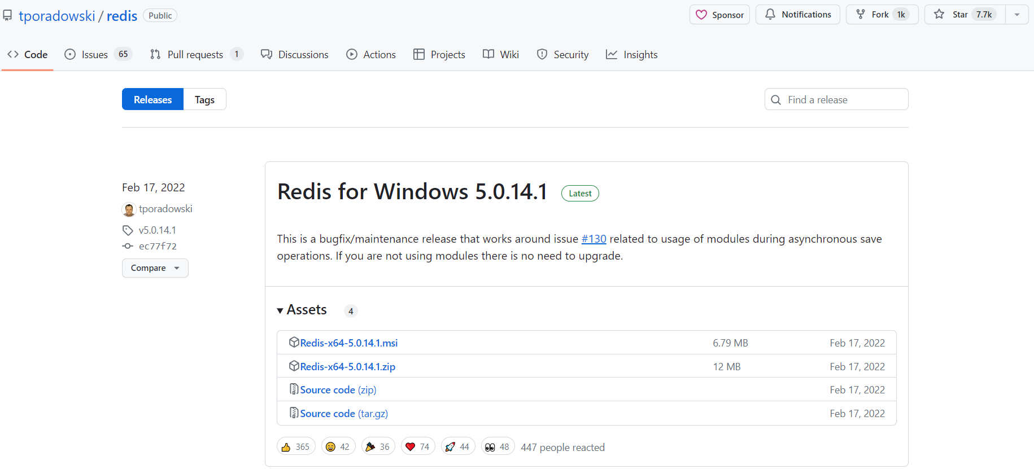
Task: Download Redis-x64-5.0.14.1.msi
Action: tap(349, 343)
